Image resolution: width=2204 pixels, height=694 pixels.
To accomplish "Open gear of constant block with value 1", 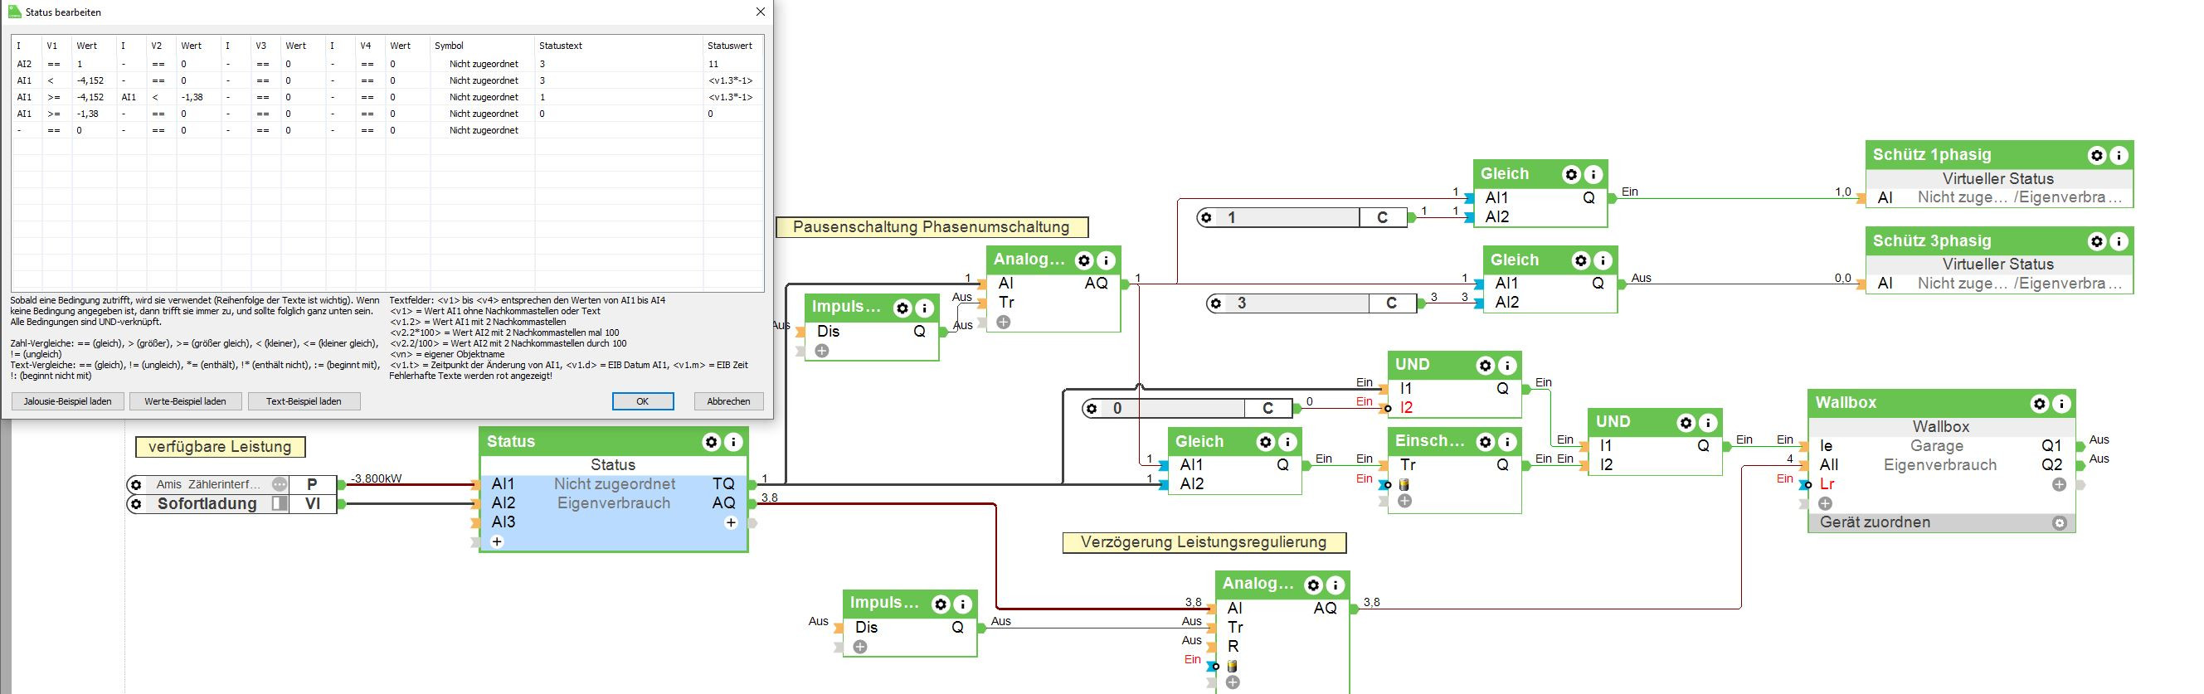I will tap(1206, 217).
